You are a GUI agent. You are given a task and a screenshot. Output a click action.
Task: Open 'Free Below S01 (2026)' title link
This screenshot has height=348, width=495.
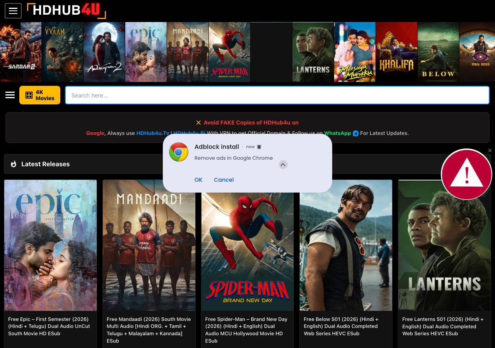click(341, 326)
